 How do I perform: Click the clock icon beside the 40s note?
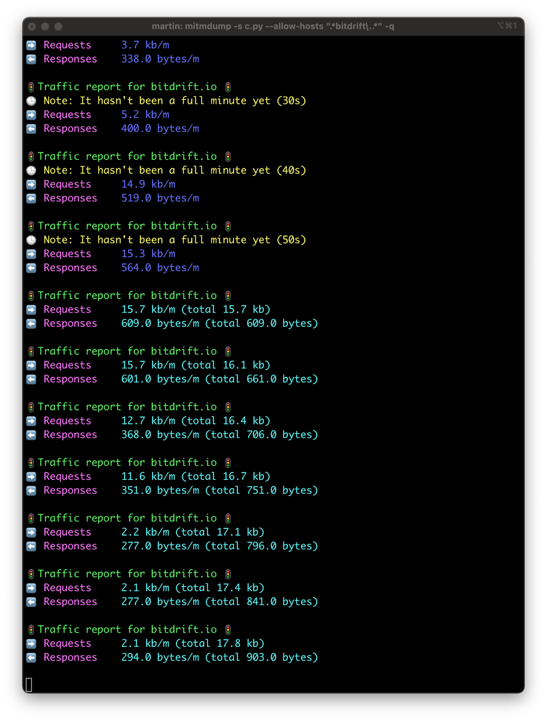pos(31,170)
